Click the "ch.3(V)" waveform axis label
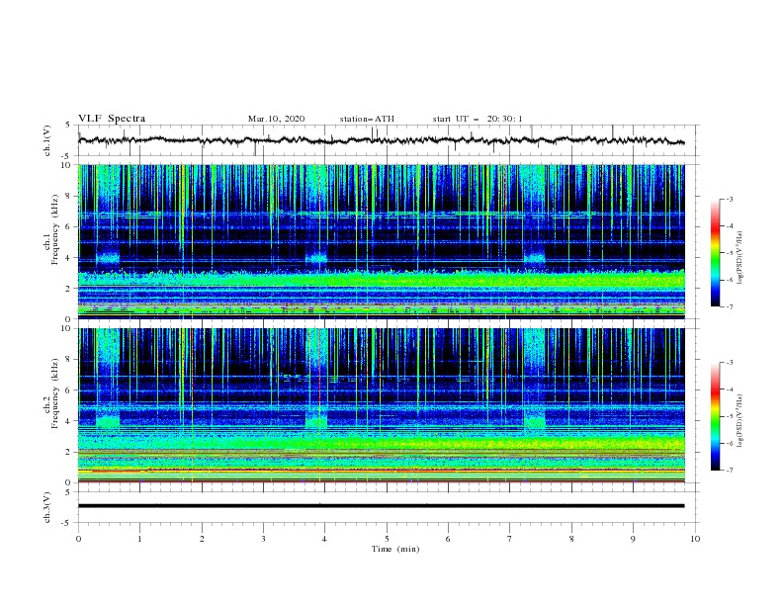Viewport: 783px width, 605px height. (x=47, y=507)
